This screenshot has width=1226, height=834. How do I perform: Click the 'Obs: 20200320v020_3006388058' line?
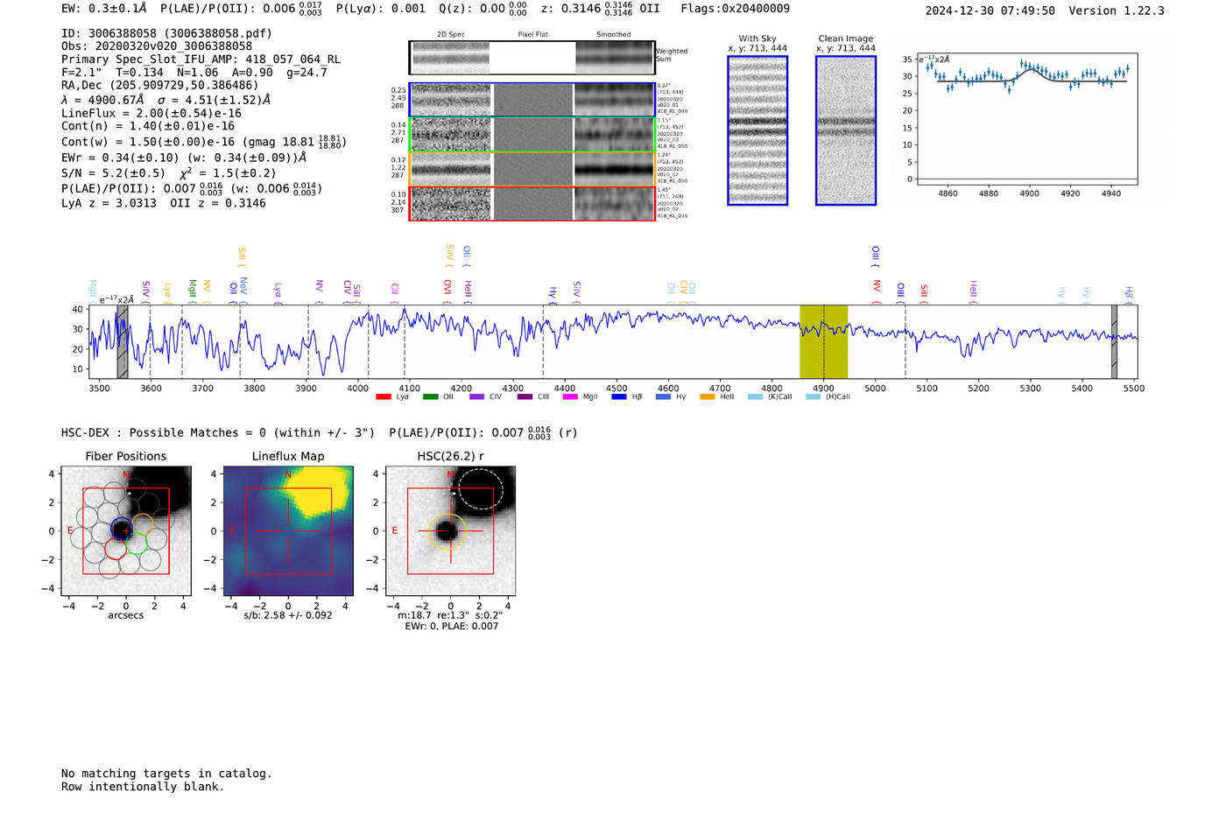tap(157, 46)
